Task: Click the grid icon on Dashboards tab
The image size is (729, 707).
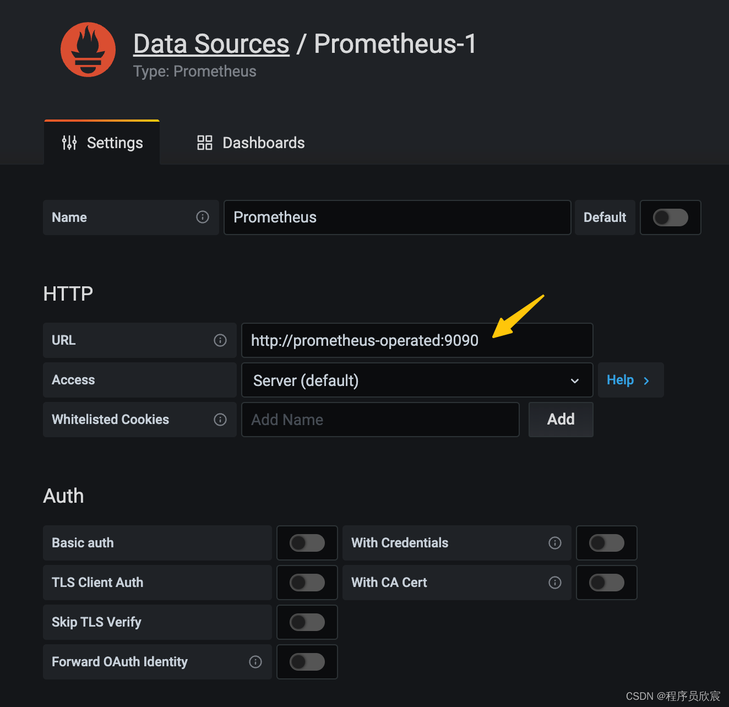Action: coord(205,143)
